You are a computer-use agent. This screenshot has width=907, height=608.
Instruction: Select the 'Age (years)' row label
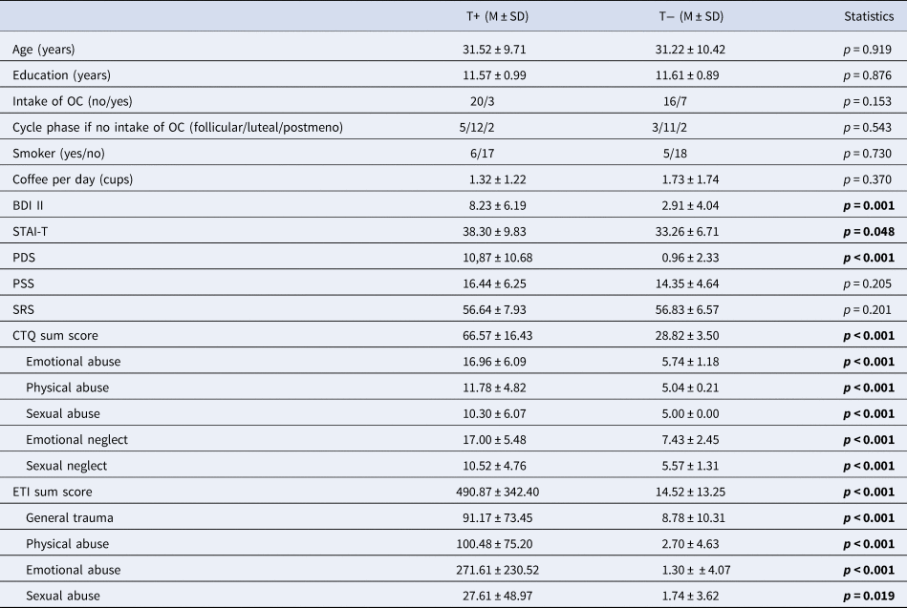(x=44, y=49)
